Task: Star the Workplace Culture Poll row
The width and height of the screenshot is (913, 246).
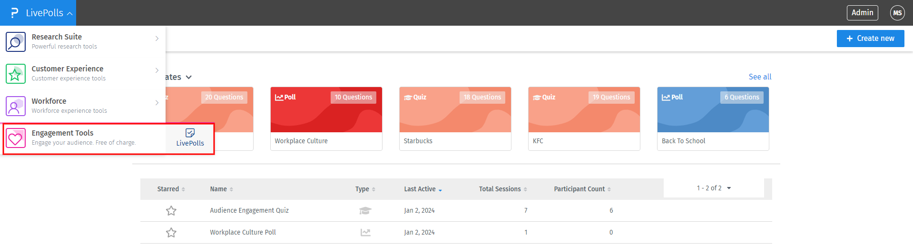Action: click(x=171, y=232)
